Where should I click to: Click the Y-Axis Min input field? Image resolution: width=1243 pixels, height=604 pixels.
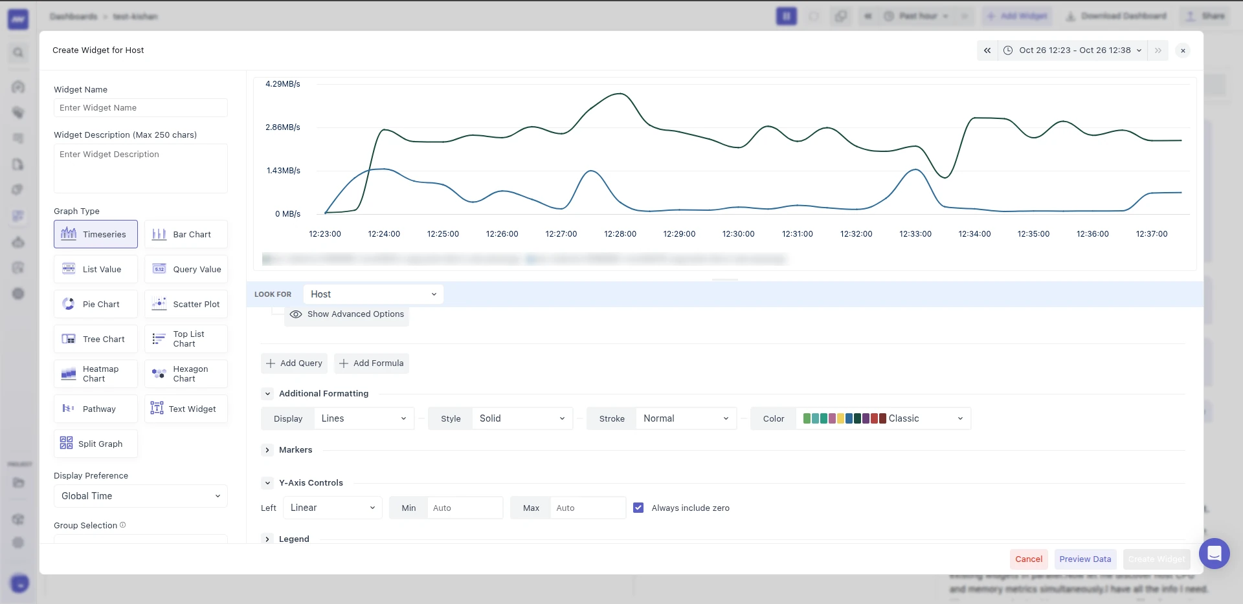coord(465,508)
